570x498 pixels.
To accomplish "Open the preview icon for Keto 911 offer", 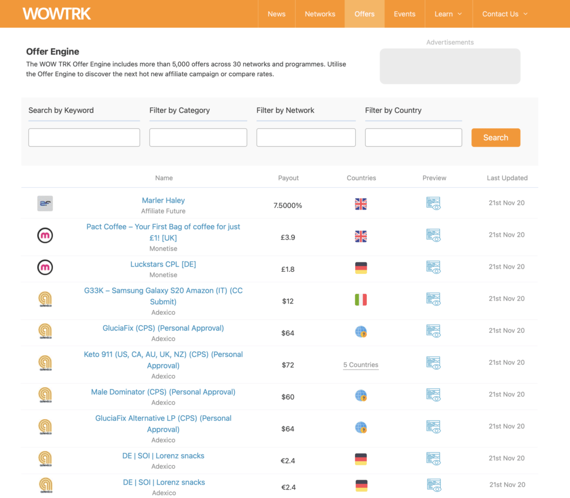I will (x=433, y=365).
